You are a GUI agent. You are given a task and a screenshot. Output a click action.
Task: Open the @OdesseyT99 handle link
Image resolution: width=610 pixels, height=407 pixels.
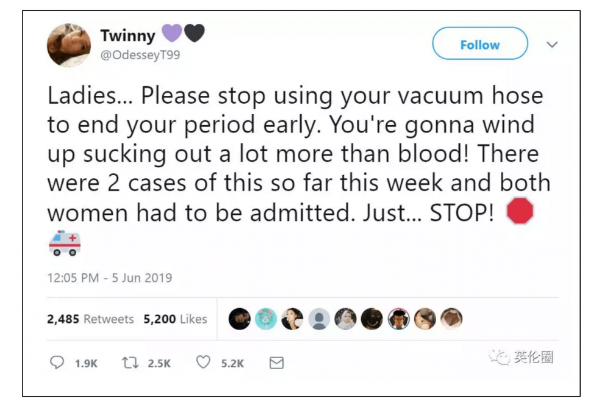pyautogui.click(x=140, y=55)
